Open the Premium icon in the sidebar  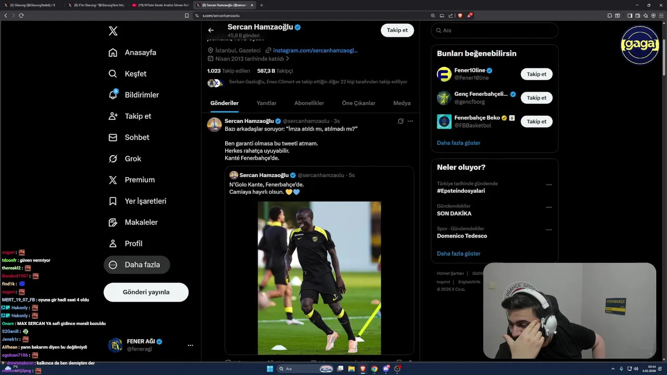(113, 180)
